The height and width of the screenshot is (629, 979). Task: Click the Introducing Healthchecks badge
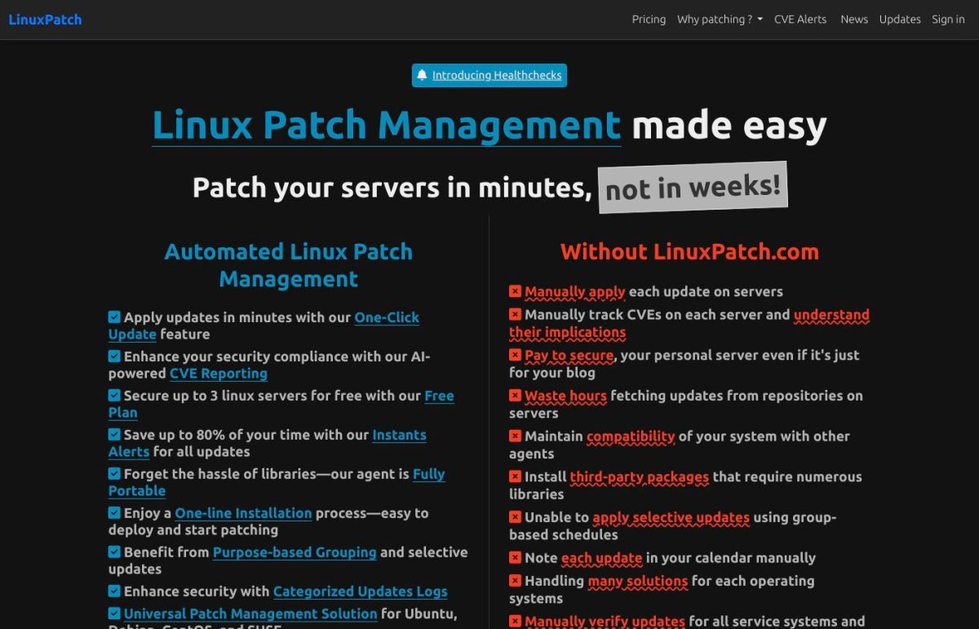point(489,75)
